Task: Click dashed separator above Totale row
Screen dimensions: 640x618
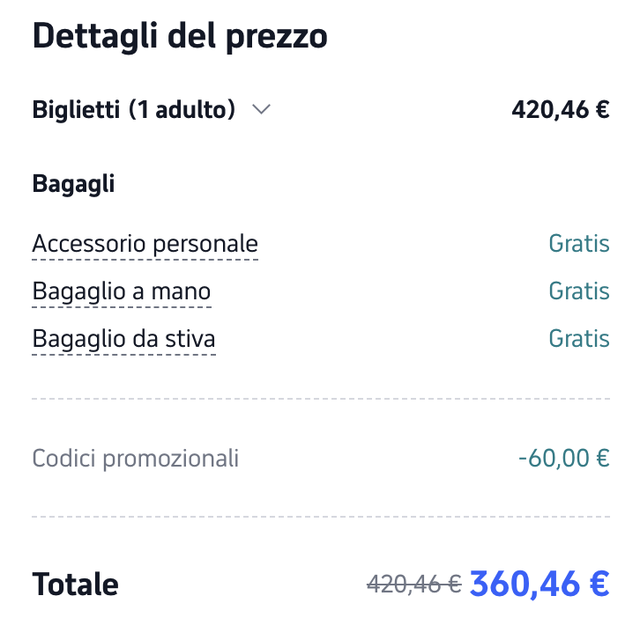Action: pyautogui.click(x=320, y=517)
